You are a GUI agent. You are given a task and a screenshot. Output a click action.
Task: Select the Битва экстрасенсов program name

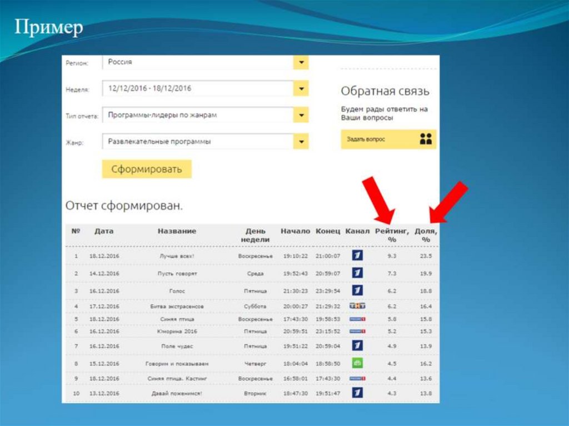pyautogui.click(x=177, y=307)
